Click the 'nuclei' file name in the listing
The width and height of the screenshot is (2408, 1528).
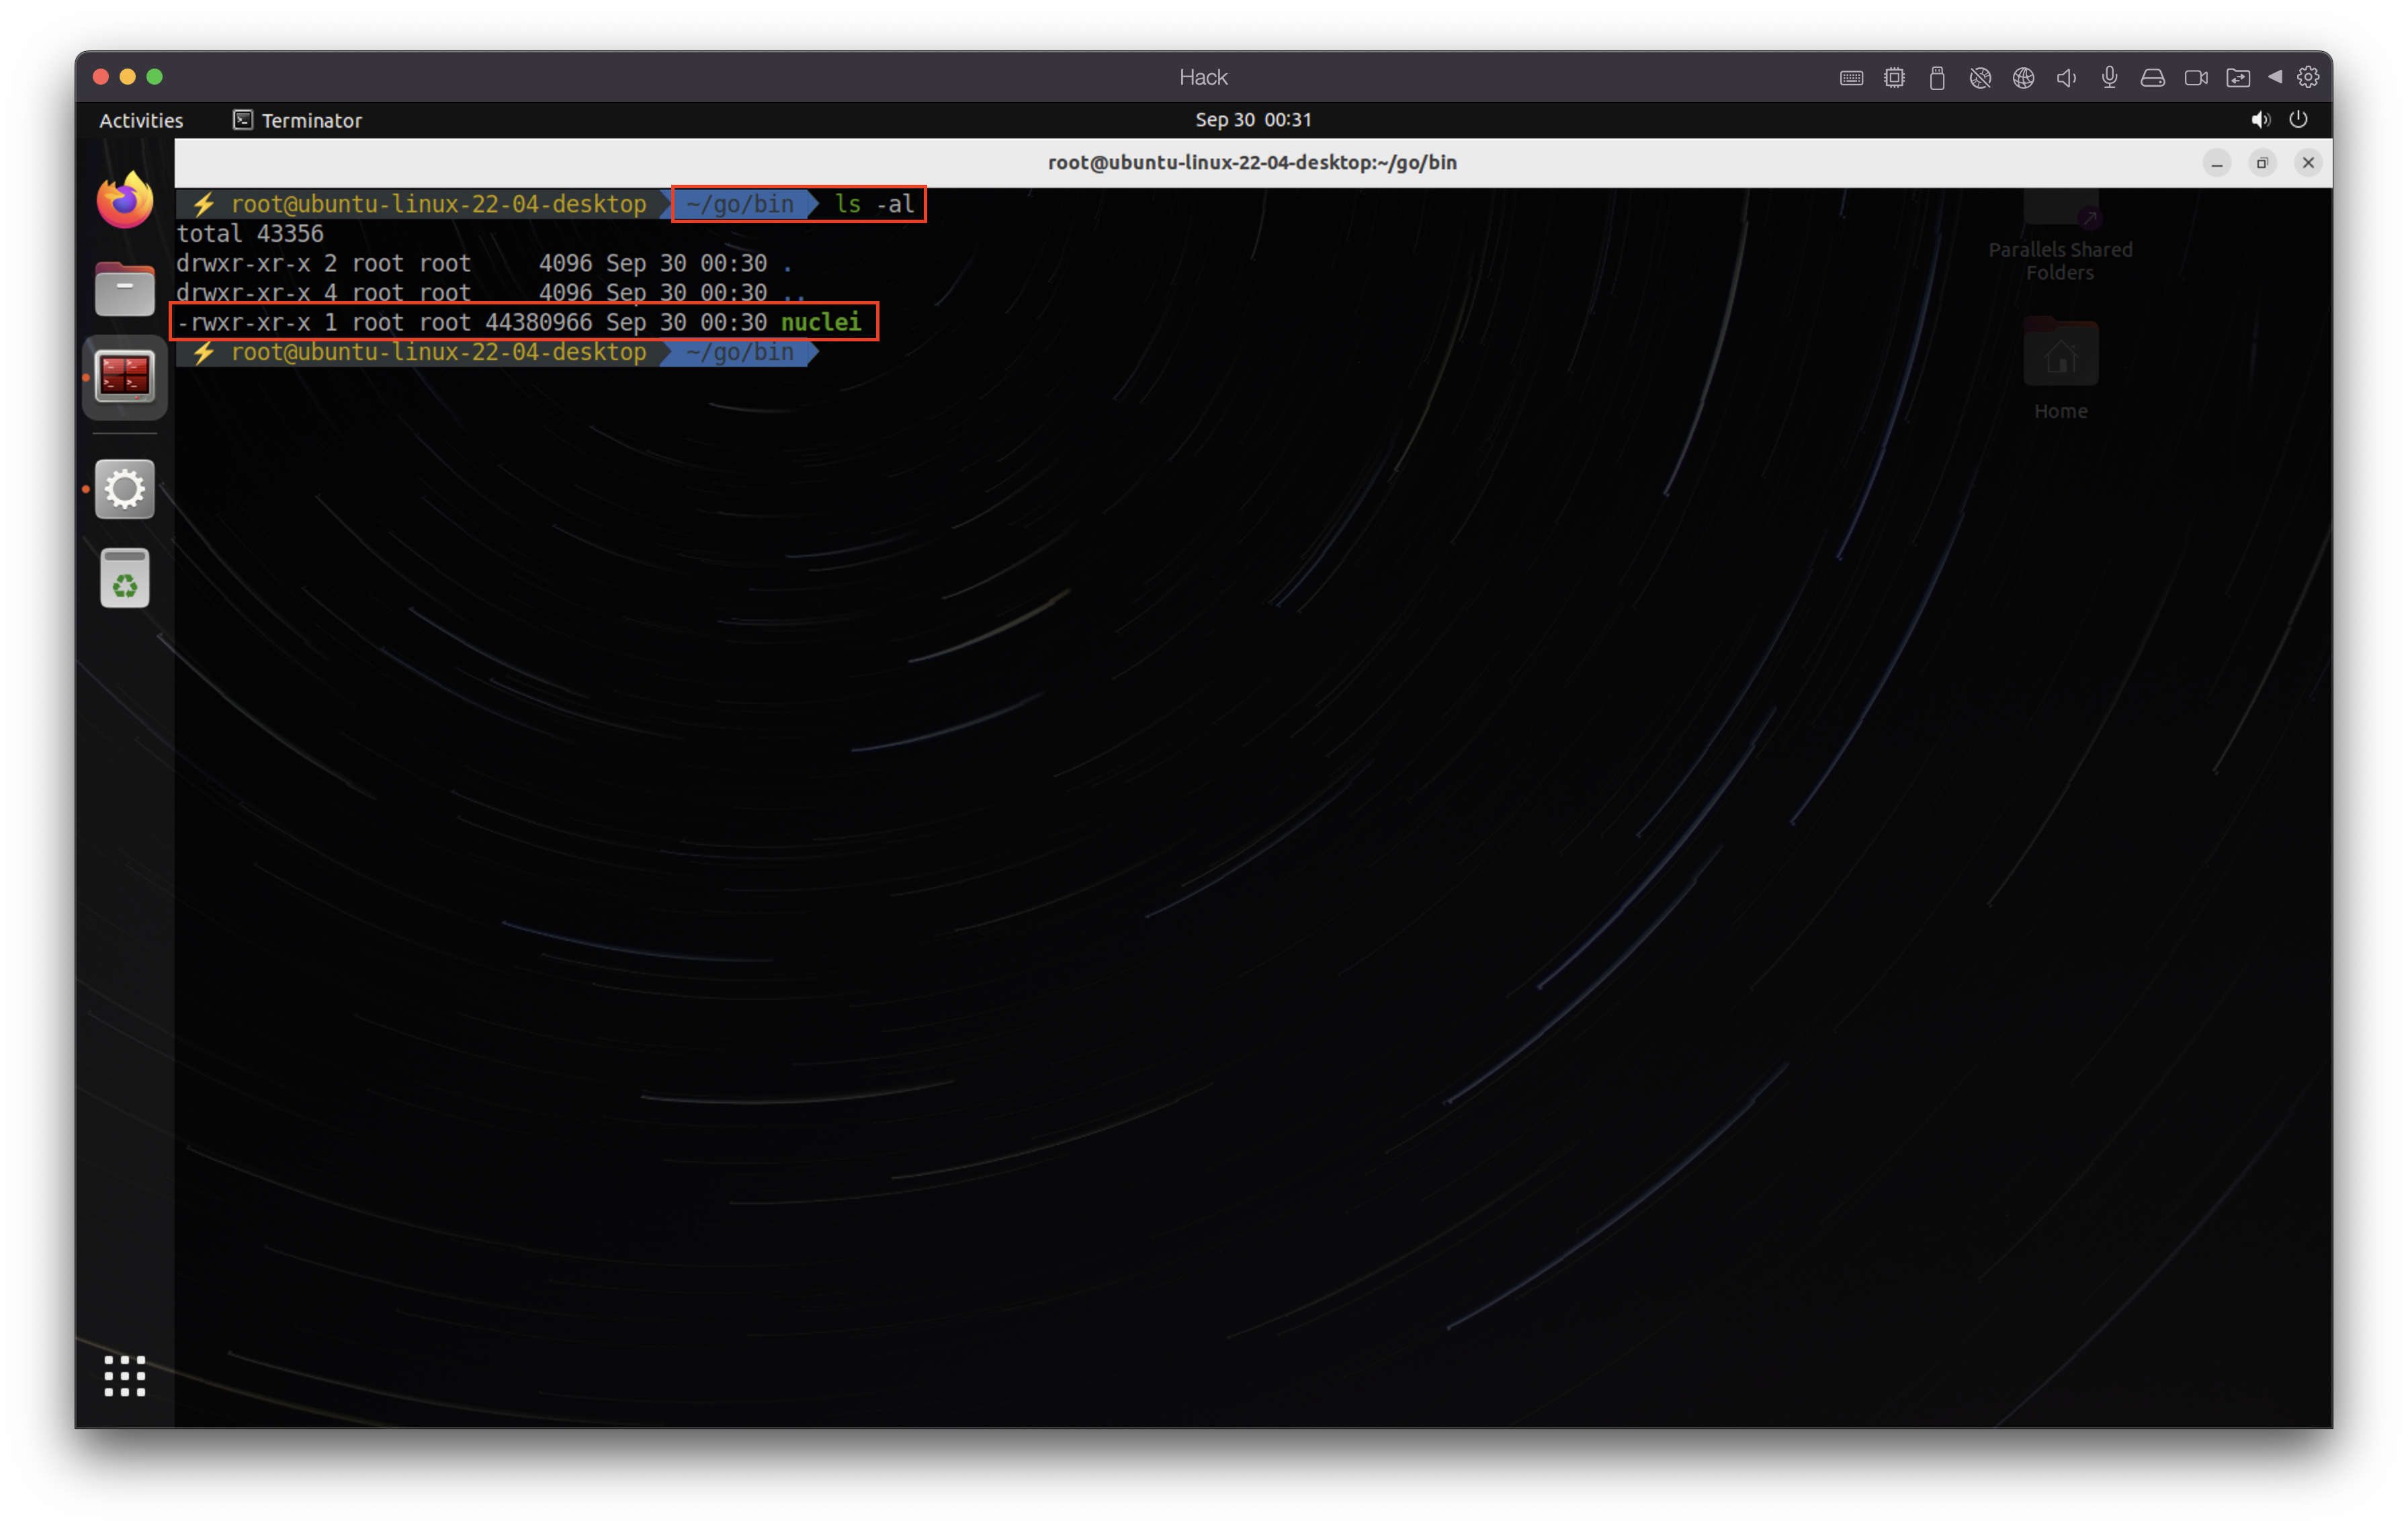[820, 322]
